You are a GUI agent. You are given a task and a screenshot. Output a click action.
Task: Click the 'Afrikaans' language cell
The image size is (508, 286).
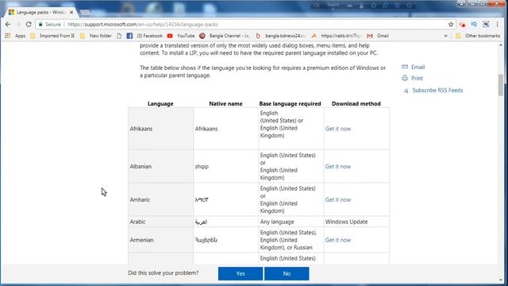click(x=160, y=129)
